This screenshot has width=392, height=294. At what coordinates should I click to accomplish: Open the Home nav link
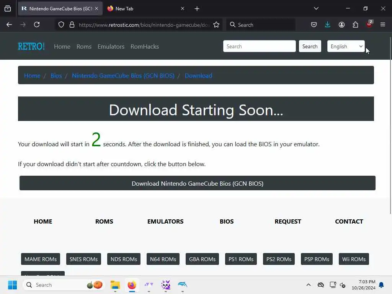pos(62,46)
